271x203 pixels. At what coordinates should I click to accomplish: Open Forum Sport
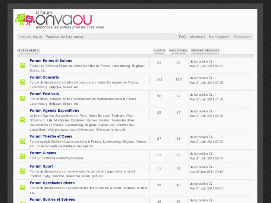(41, 166)
